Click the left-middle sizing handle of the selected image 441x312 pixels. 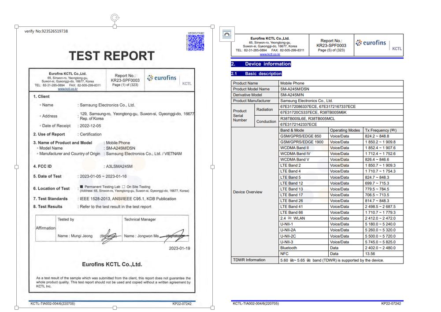[17, 167]
